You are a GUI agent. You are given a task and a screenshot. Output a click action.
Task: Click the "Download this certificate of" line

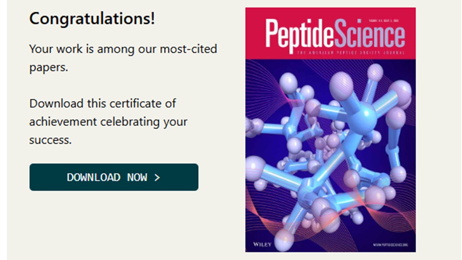click(x=103, y=104)
